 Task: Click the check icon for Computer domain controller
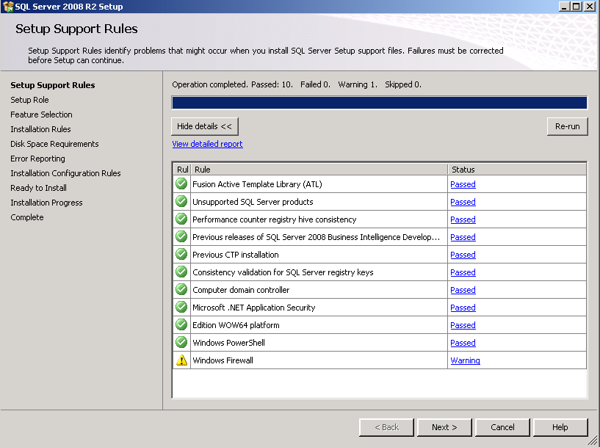[x=181, y=289]
